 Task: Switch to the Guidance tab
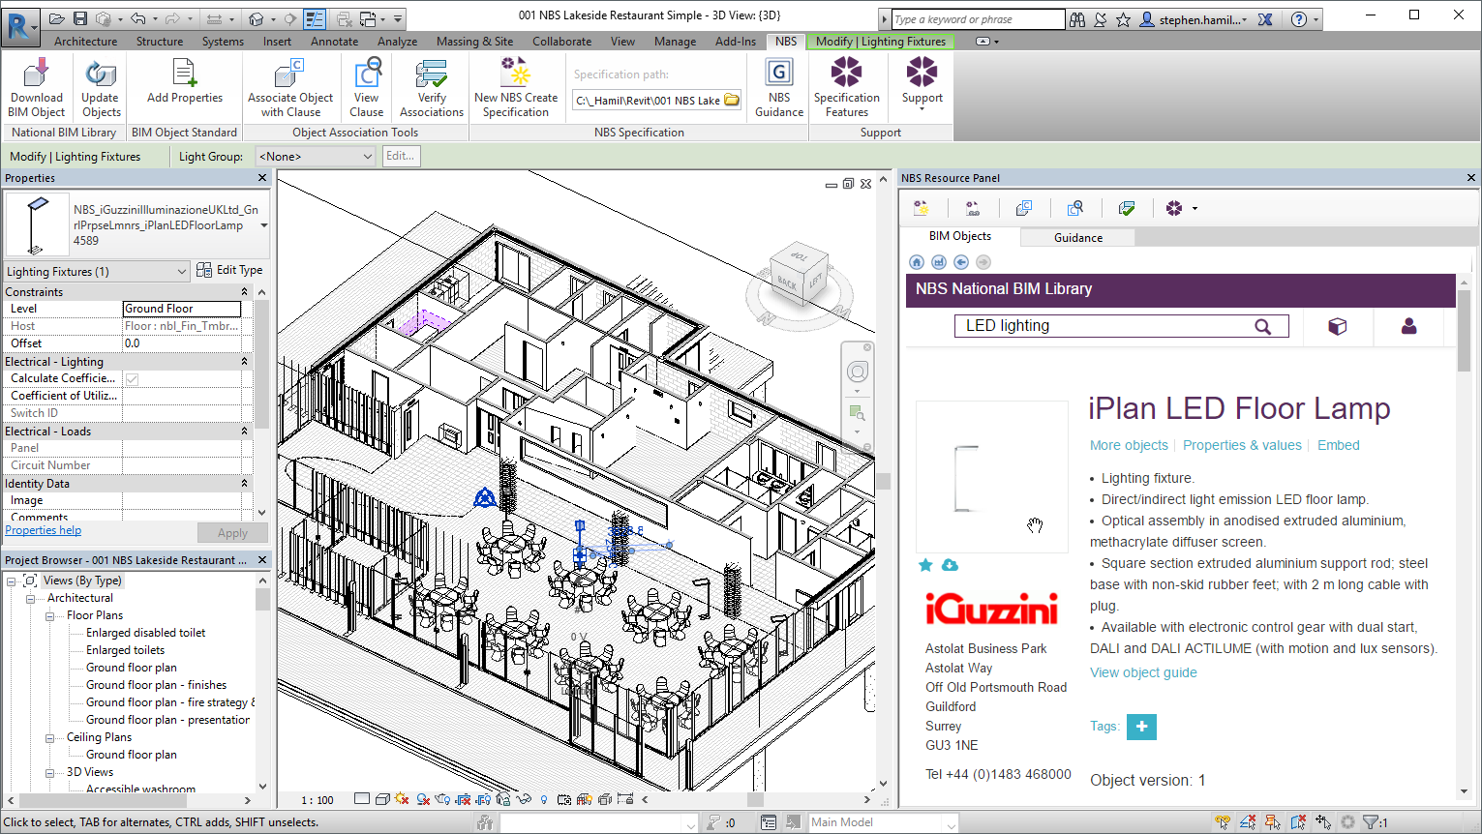click(x=1076, y=236)
